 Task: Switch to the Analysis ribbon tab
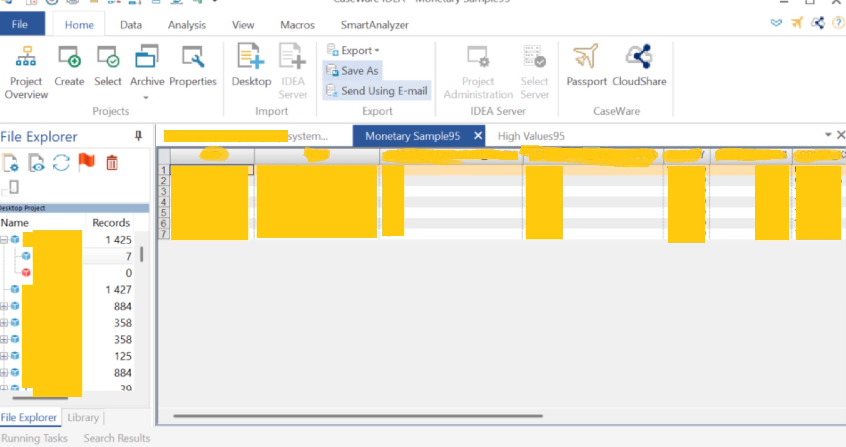pyautogui.click(x=187, y=25)
